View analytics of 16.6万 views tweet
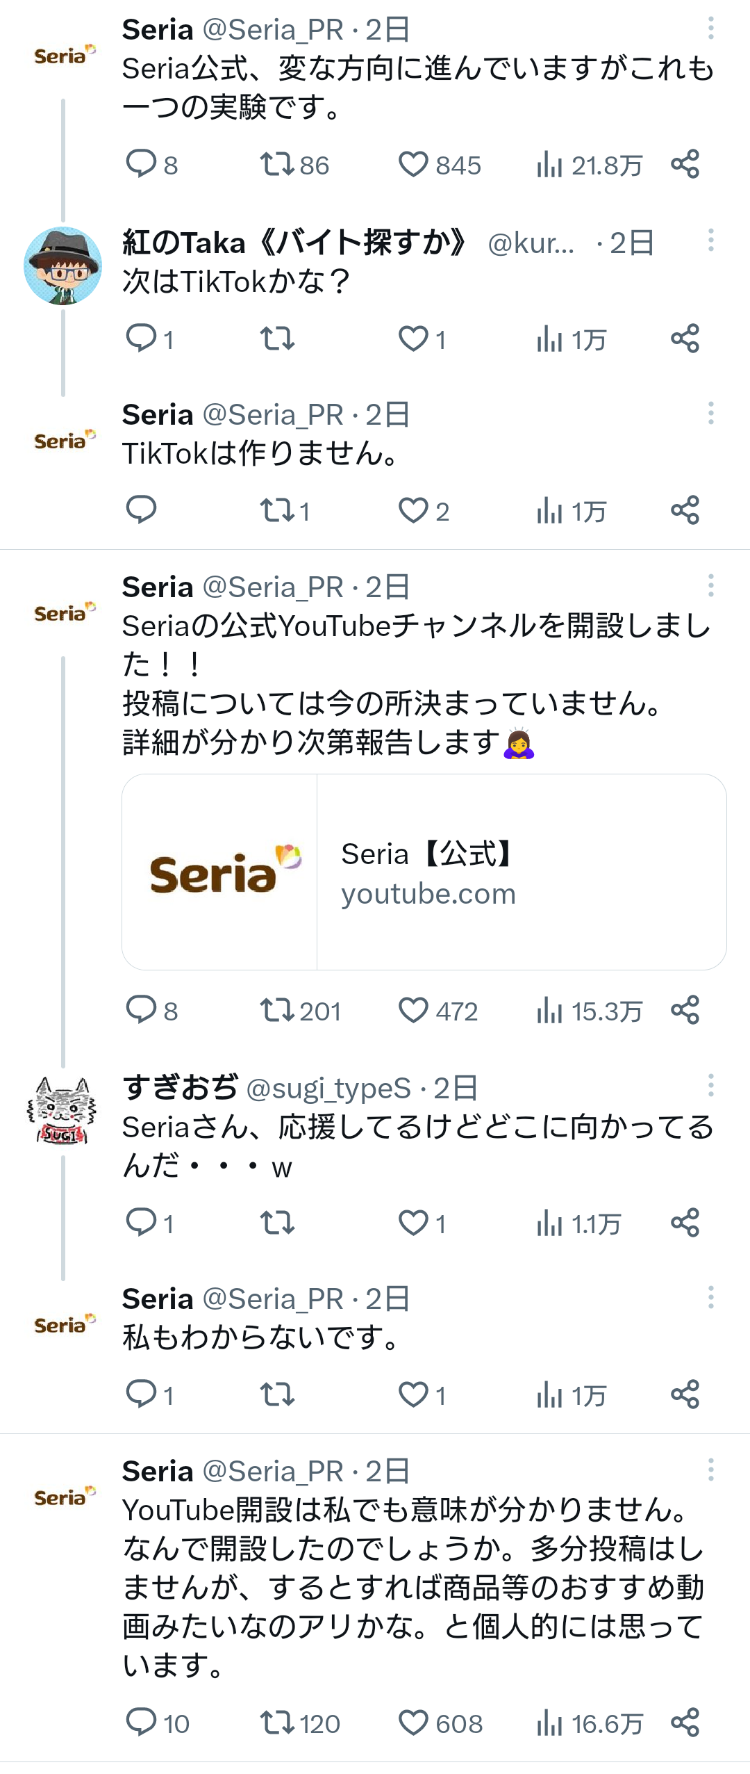 549,1723
